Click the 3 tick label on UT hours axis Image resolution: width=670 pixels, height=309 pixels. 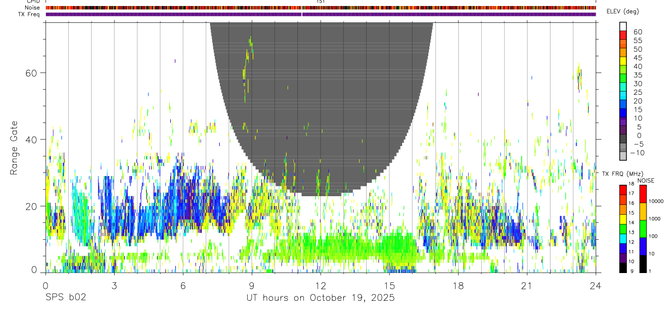tap(114, 286)
